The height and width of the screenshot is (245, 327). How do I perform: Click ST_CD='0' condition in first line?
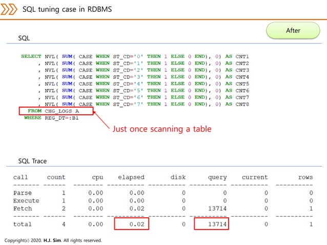point(128,56)
